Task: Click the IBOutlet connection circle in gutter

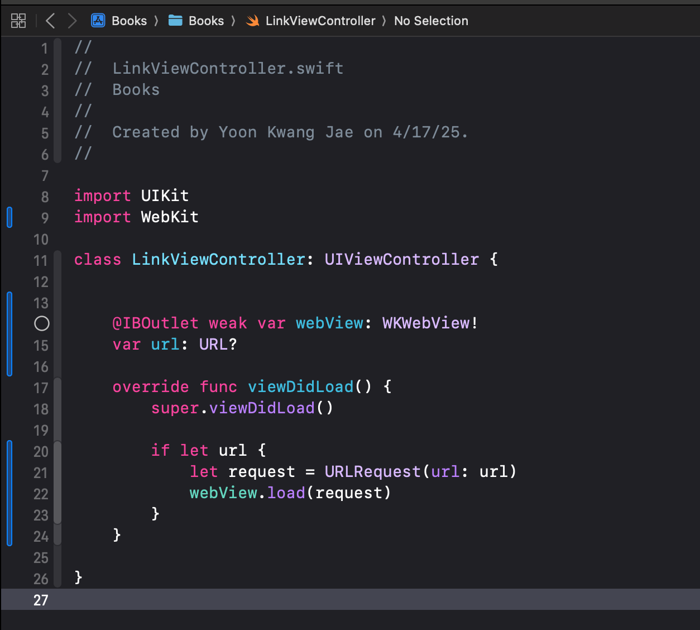Action: click(42, 323)
